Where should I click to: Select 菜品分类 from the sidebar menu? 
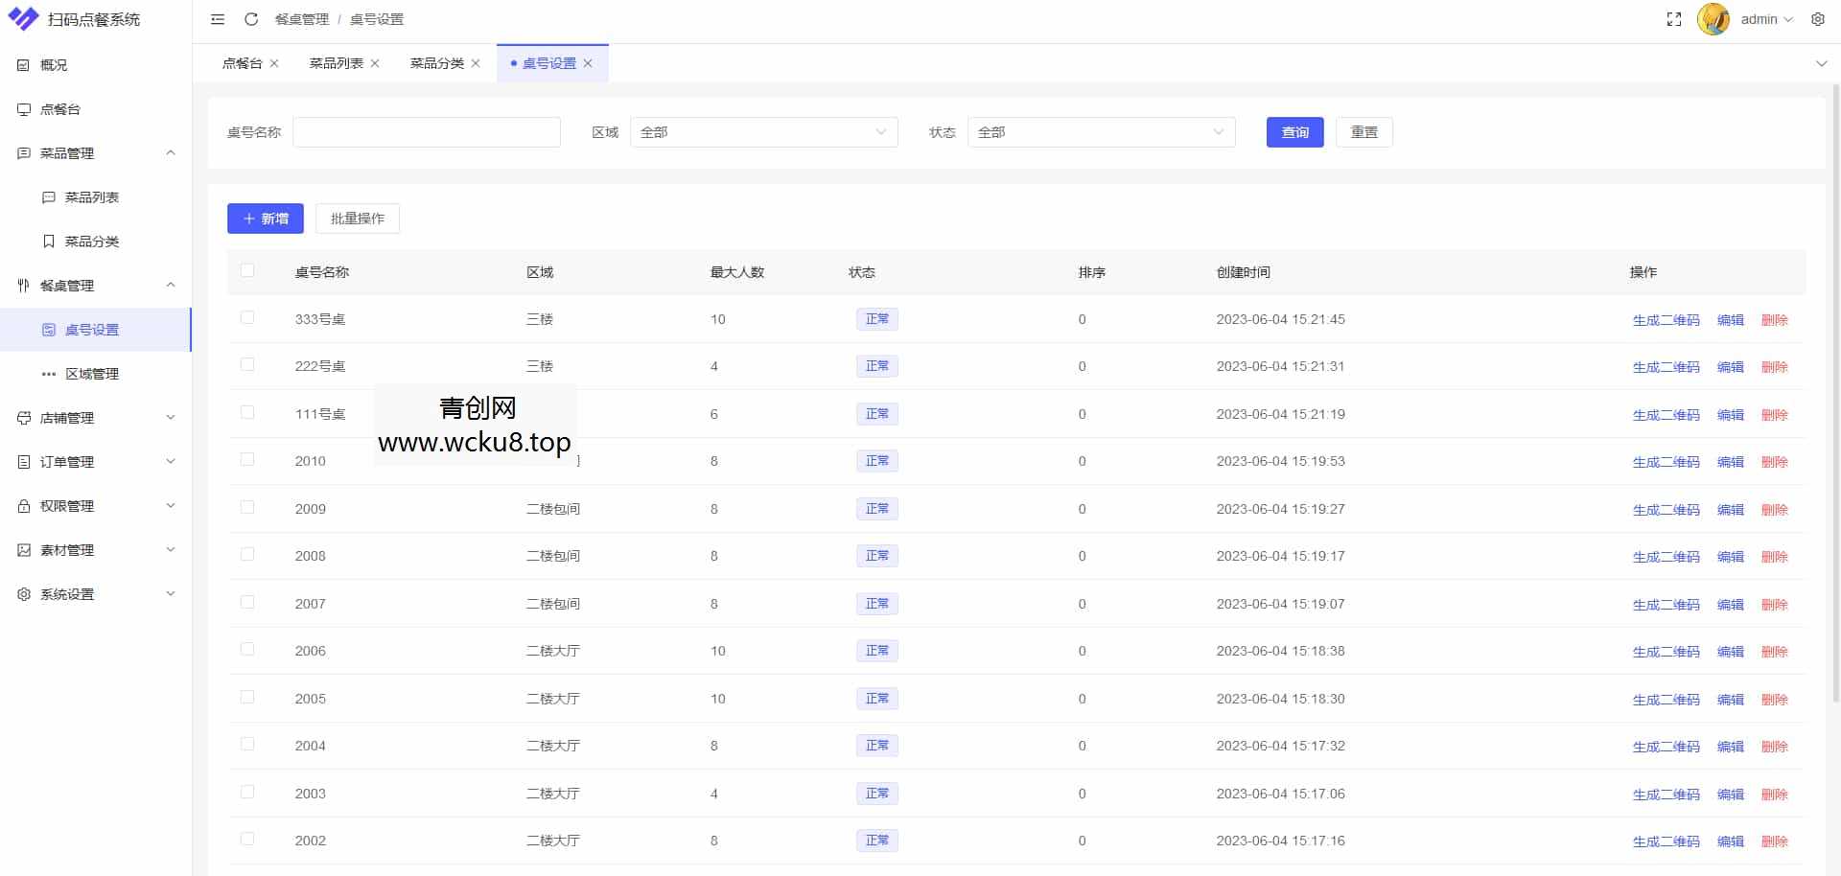click(92, 241)
